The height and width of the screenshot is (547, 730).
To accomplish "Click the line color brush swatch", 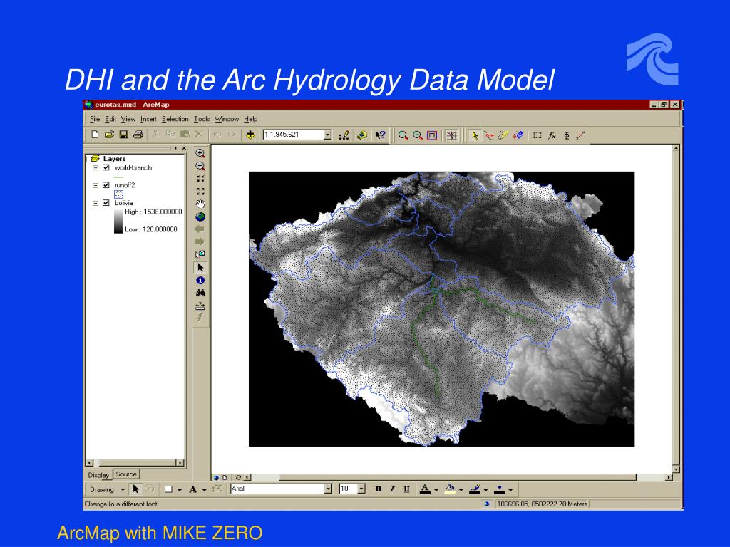I will [474, 489].
